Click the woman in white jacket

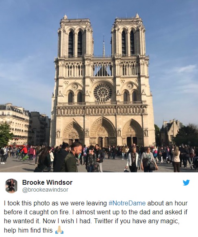(133, 159)
